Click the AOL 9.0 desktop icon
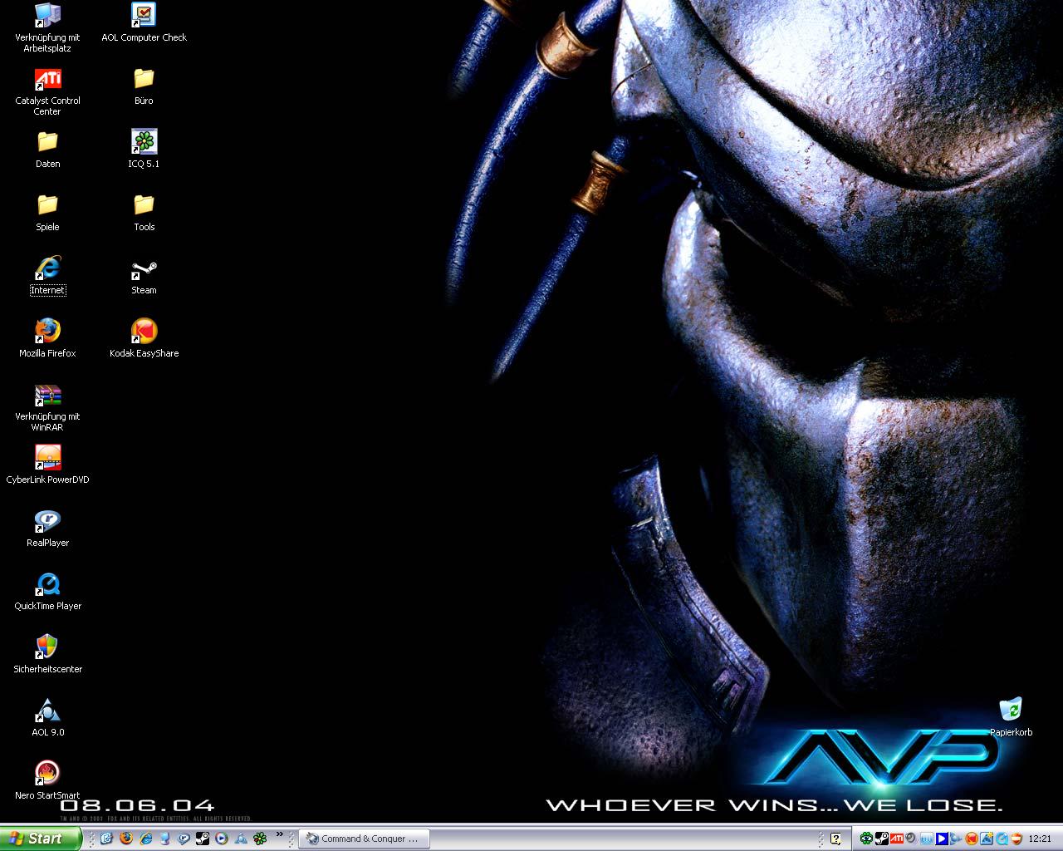Image resolution: width=1063 pixels, height=851 pixels. click(47, 711)
